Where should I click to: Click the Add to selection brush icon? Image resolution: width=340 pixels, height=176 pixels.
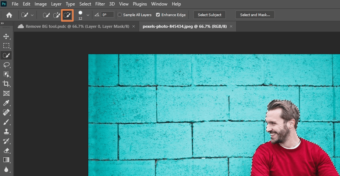click(57, 15)
